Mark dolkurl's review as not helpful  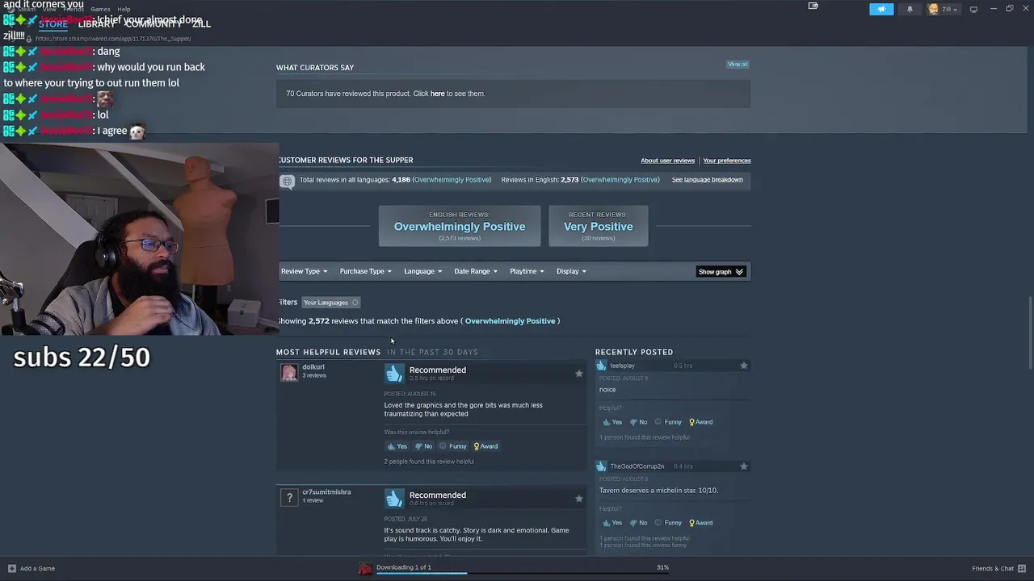423,446
